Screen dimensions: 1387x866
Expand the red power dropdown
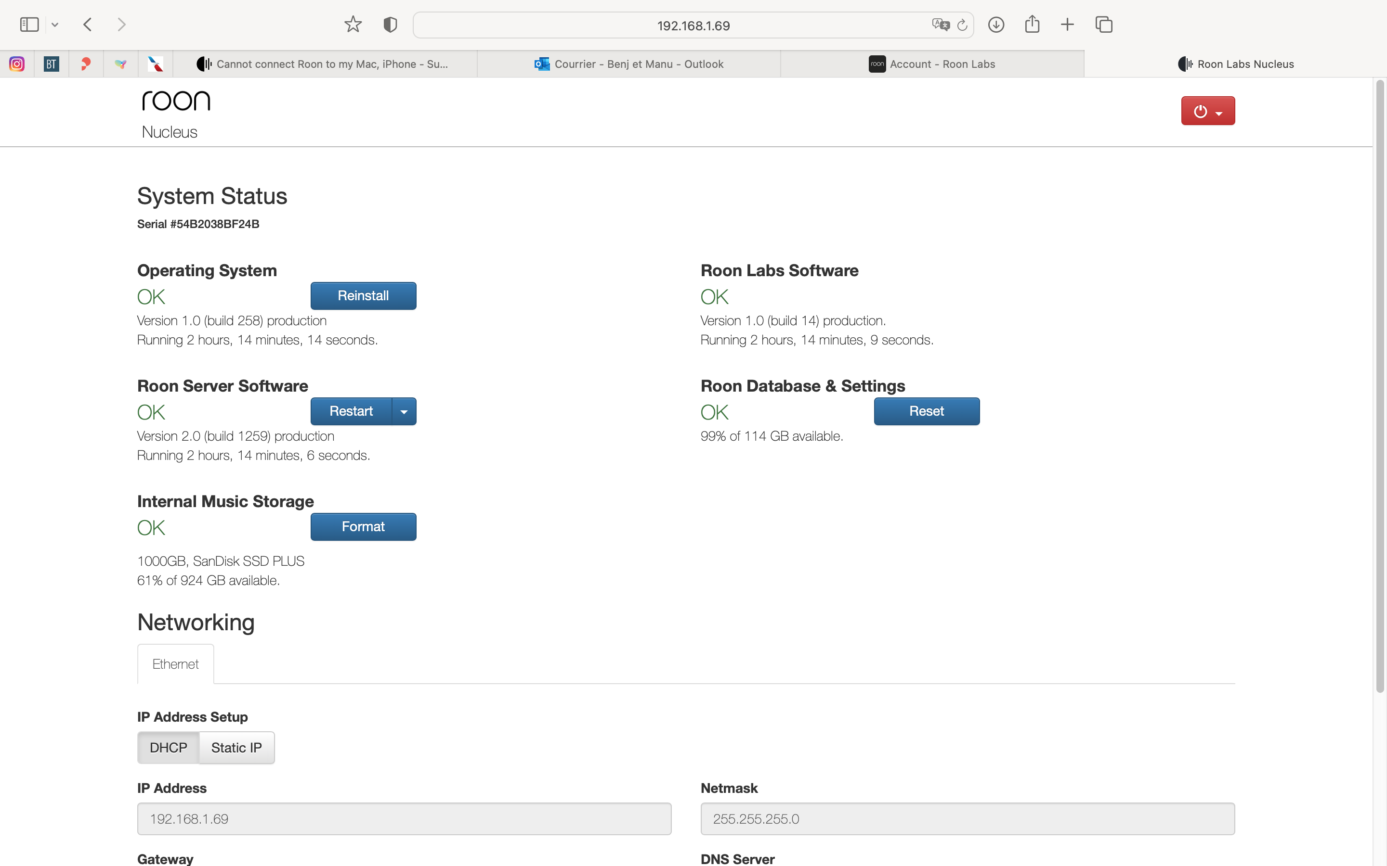pos(1208,111)
